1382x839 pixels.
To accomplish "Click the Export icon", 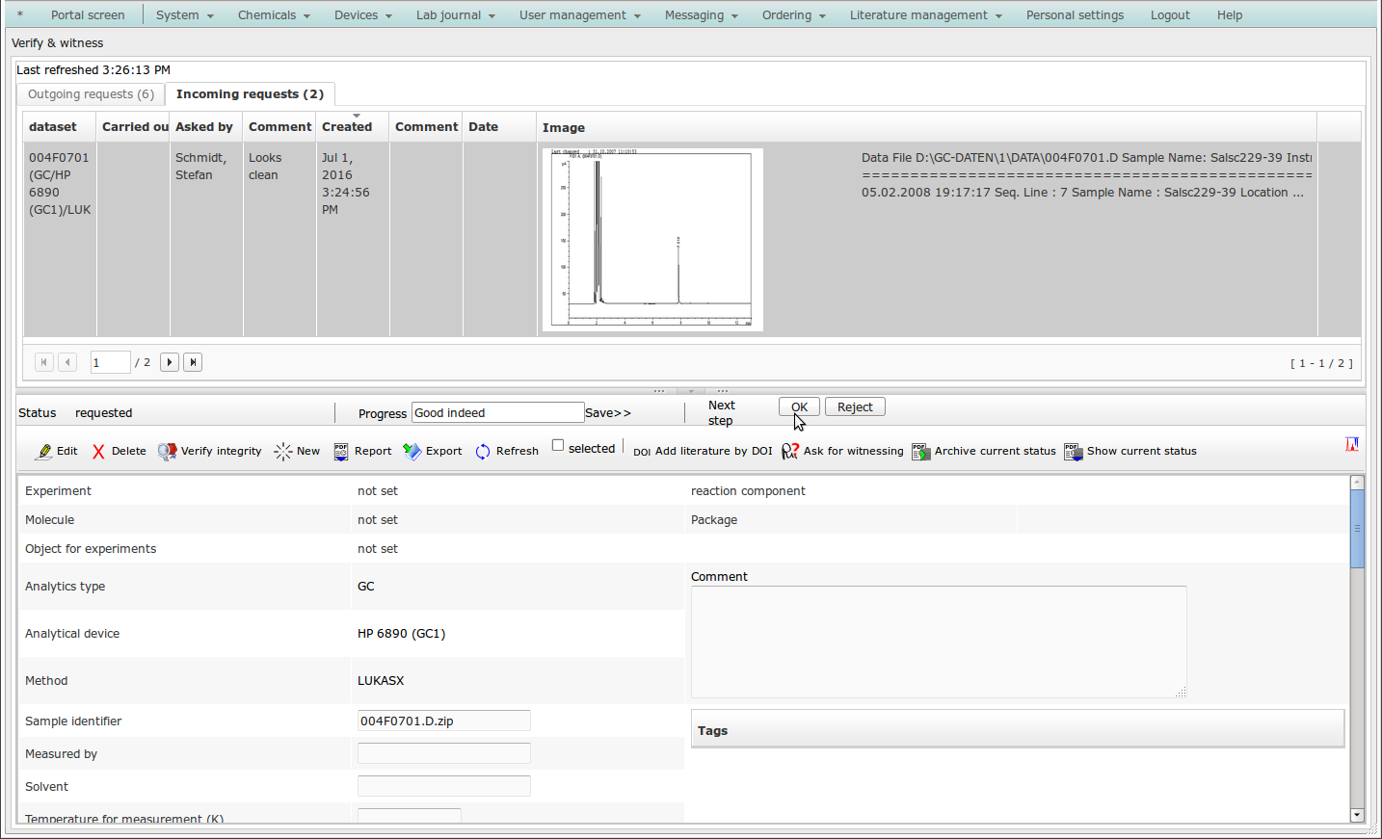I will click(x=412, y=452).
